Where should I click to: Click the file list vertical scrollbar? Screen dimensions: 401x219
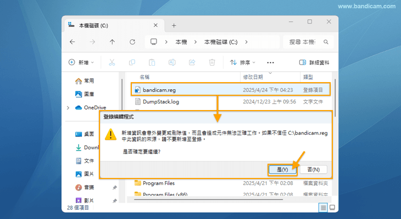tap(335, 98)
